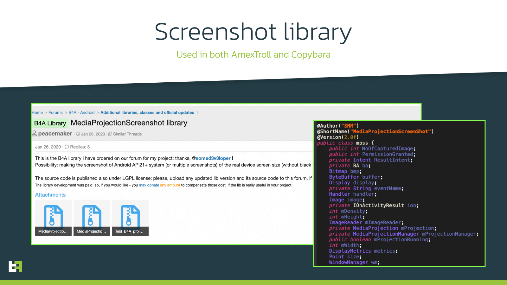Click the clock icon before Jan 26, 2020
507x285 pixels.
pyautogui.click(x=78, y=134)
